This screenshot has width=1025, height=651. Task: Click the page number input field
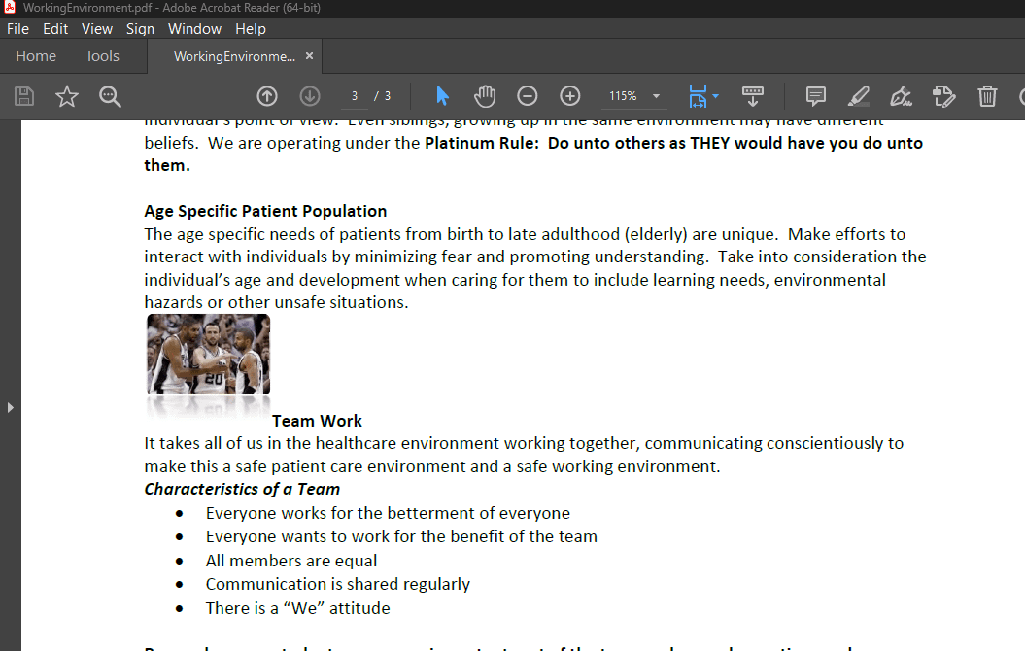point(355,96)
